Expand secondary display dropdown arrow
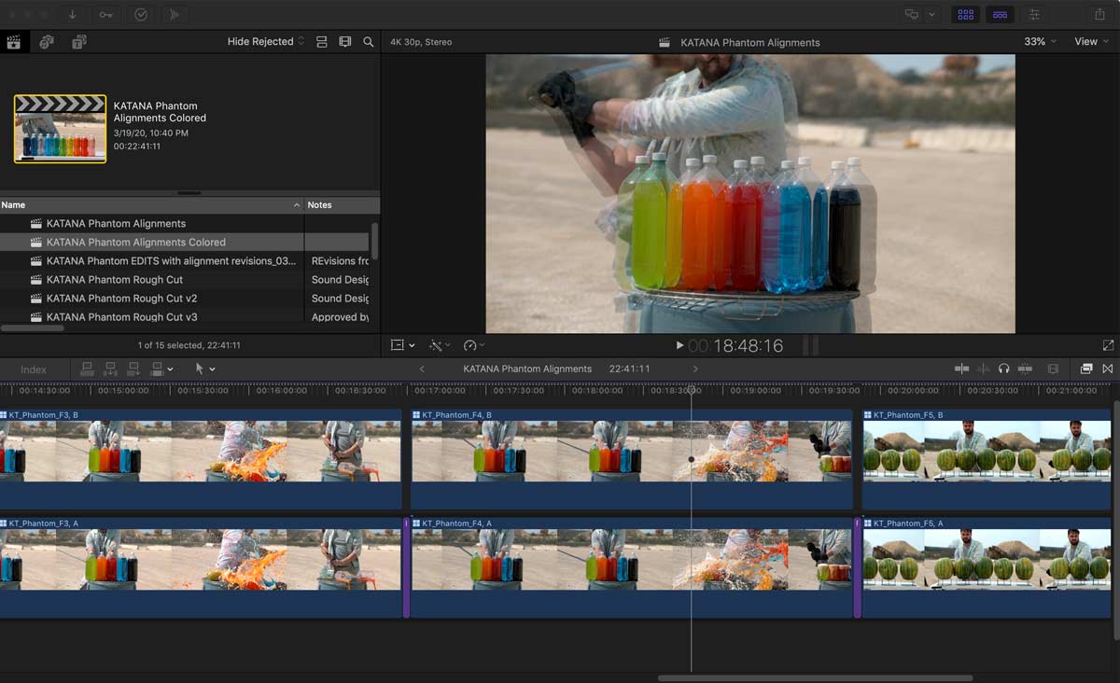 [931, 14]
